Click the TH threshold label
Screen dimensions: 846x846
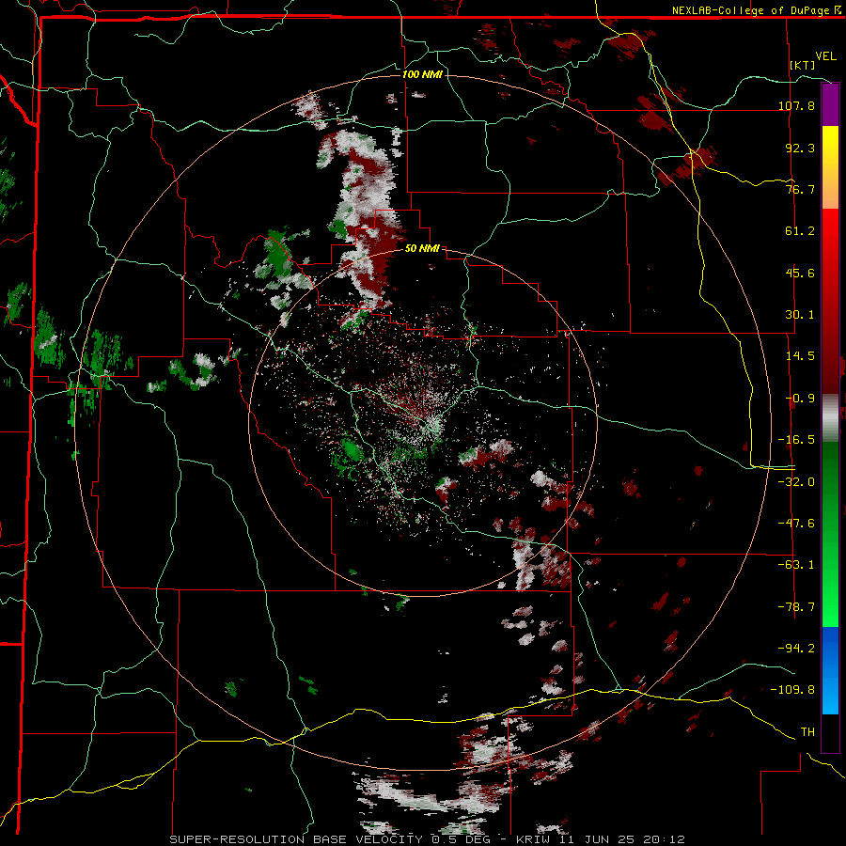coord(807,731)
